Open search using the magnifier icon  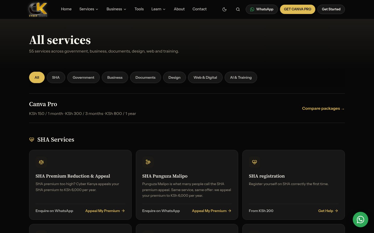pyautogui.click(x=238, y=9)
